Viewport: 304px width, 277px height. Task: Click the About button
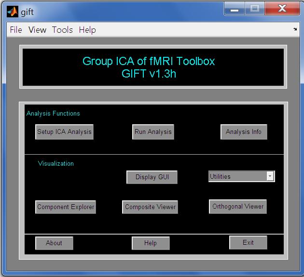point(54,243)
